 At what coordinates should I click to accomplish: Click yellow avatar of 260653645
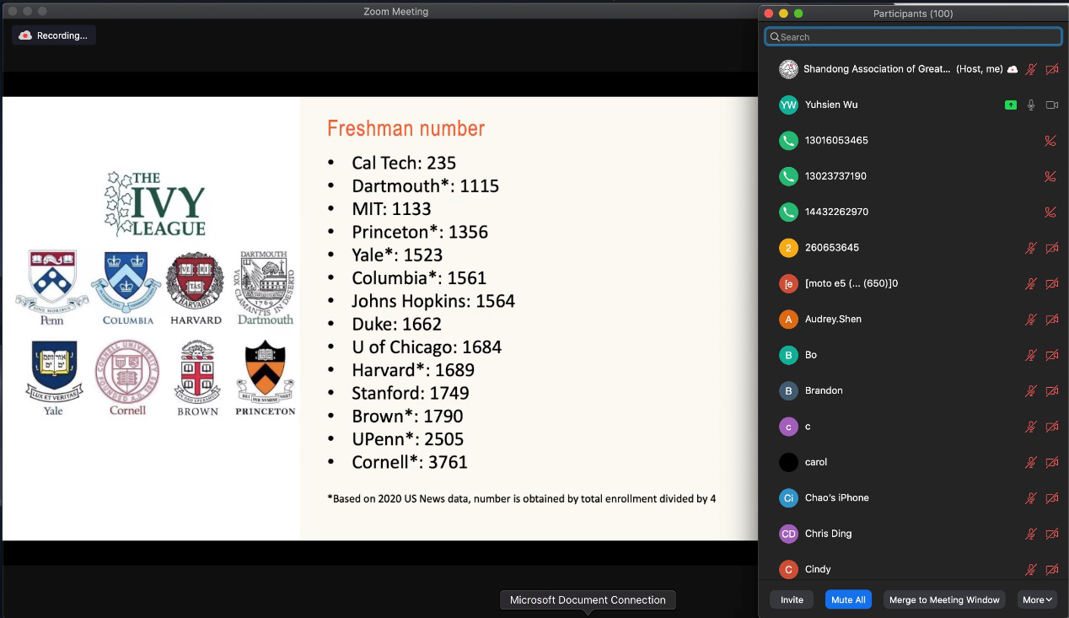click(788, 248)
